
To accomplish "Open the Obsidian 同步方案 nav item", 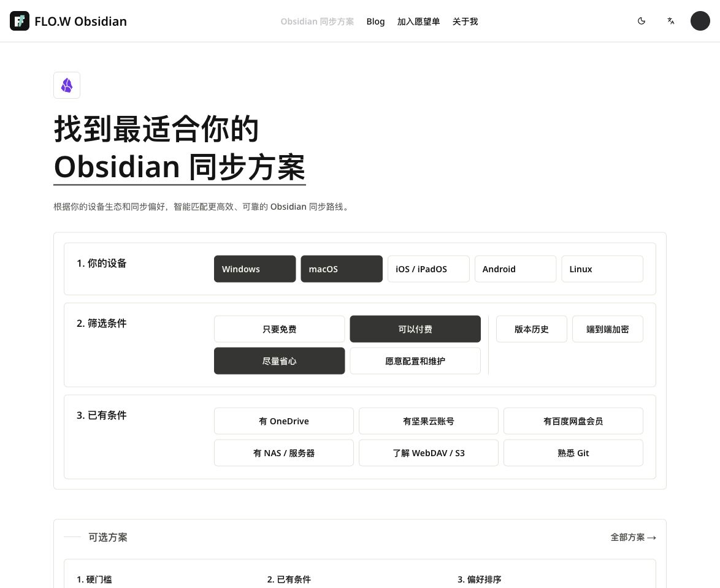I will point(317,21).
